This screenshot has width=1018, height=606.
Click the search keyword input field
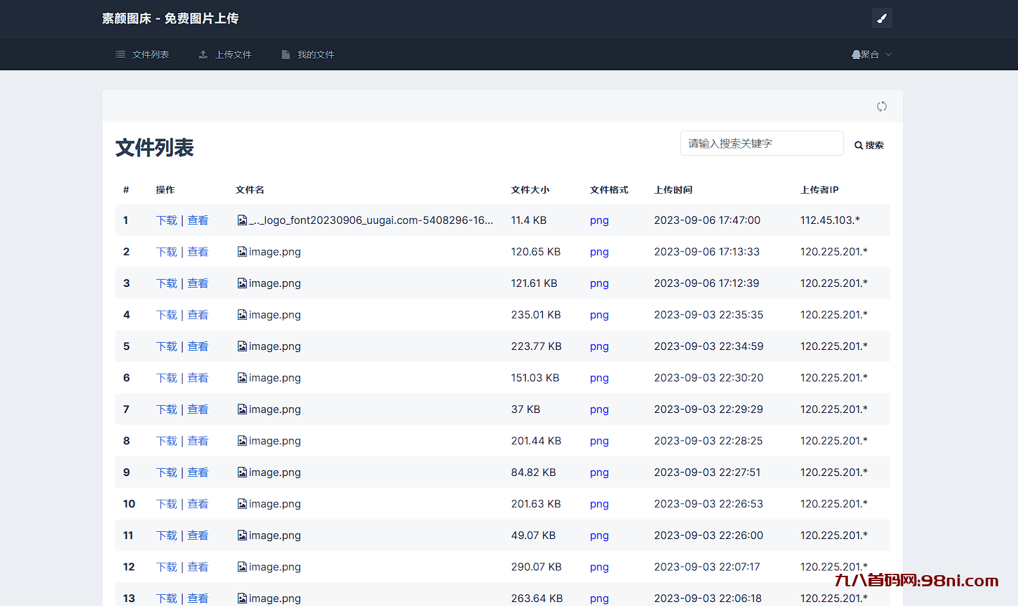(761, 143)
